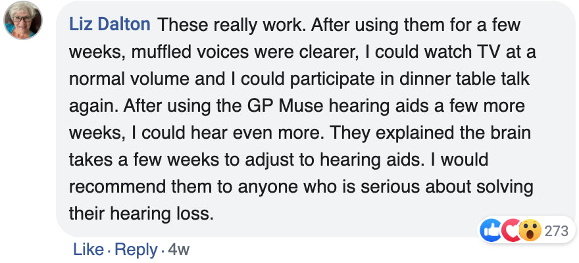View the 273 reactions count
Viewport: 579px width, 263px height.
(x=557, y=230)
